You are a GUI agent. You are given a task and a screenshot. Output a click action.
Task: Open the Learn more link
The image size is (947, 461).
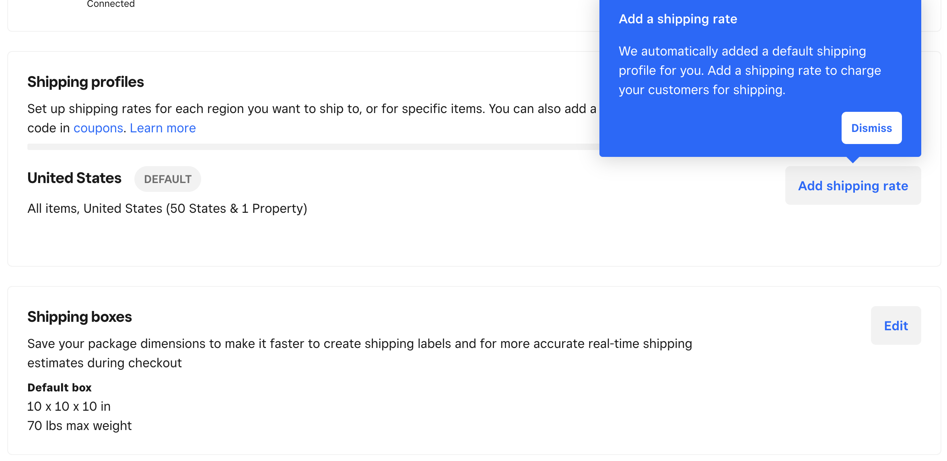coord(163,128)
